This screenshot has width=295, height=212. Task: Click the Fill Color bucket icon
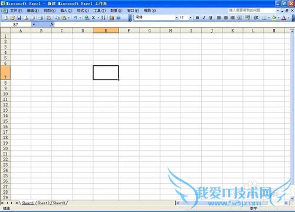click(x=274, y=18)
